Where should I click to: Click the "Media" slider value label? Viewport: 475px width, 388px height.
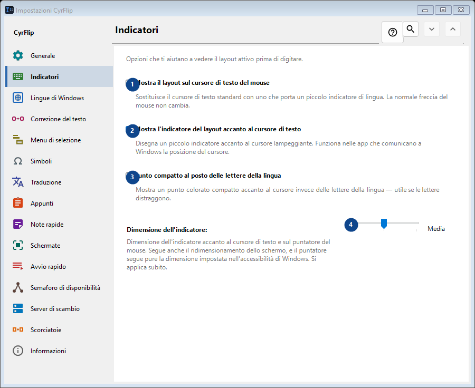click(436, 229)
